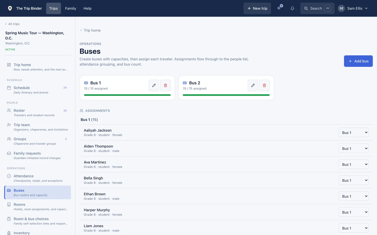
Task: Click the Add bus button
Action: (x=358, y=61)
